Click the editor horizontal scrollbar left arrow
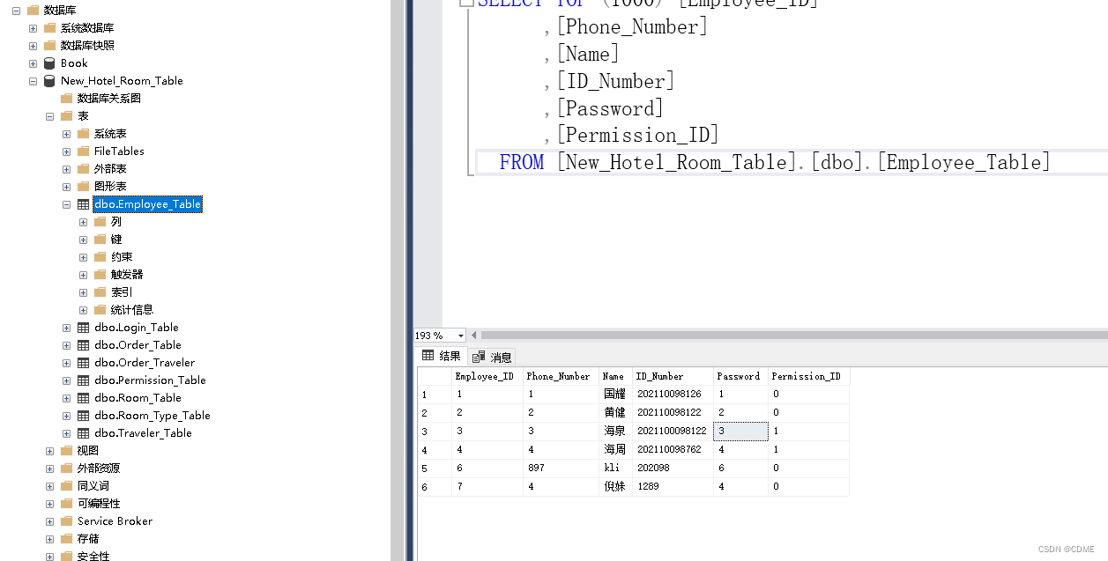The width and height of the screenshot is (1108, 561). (474, 336)
